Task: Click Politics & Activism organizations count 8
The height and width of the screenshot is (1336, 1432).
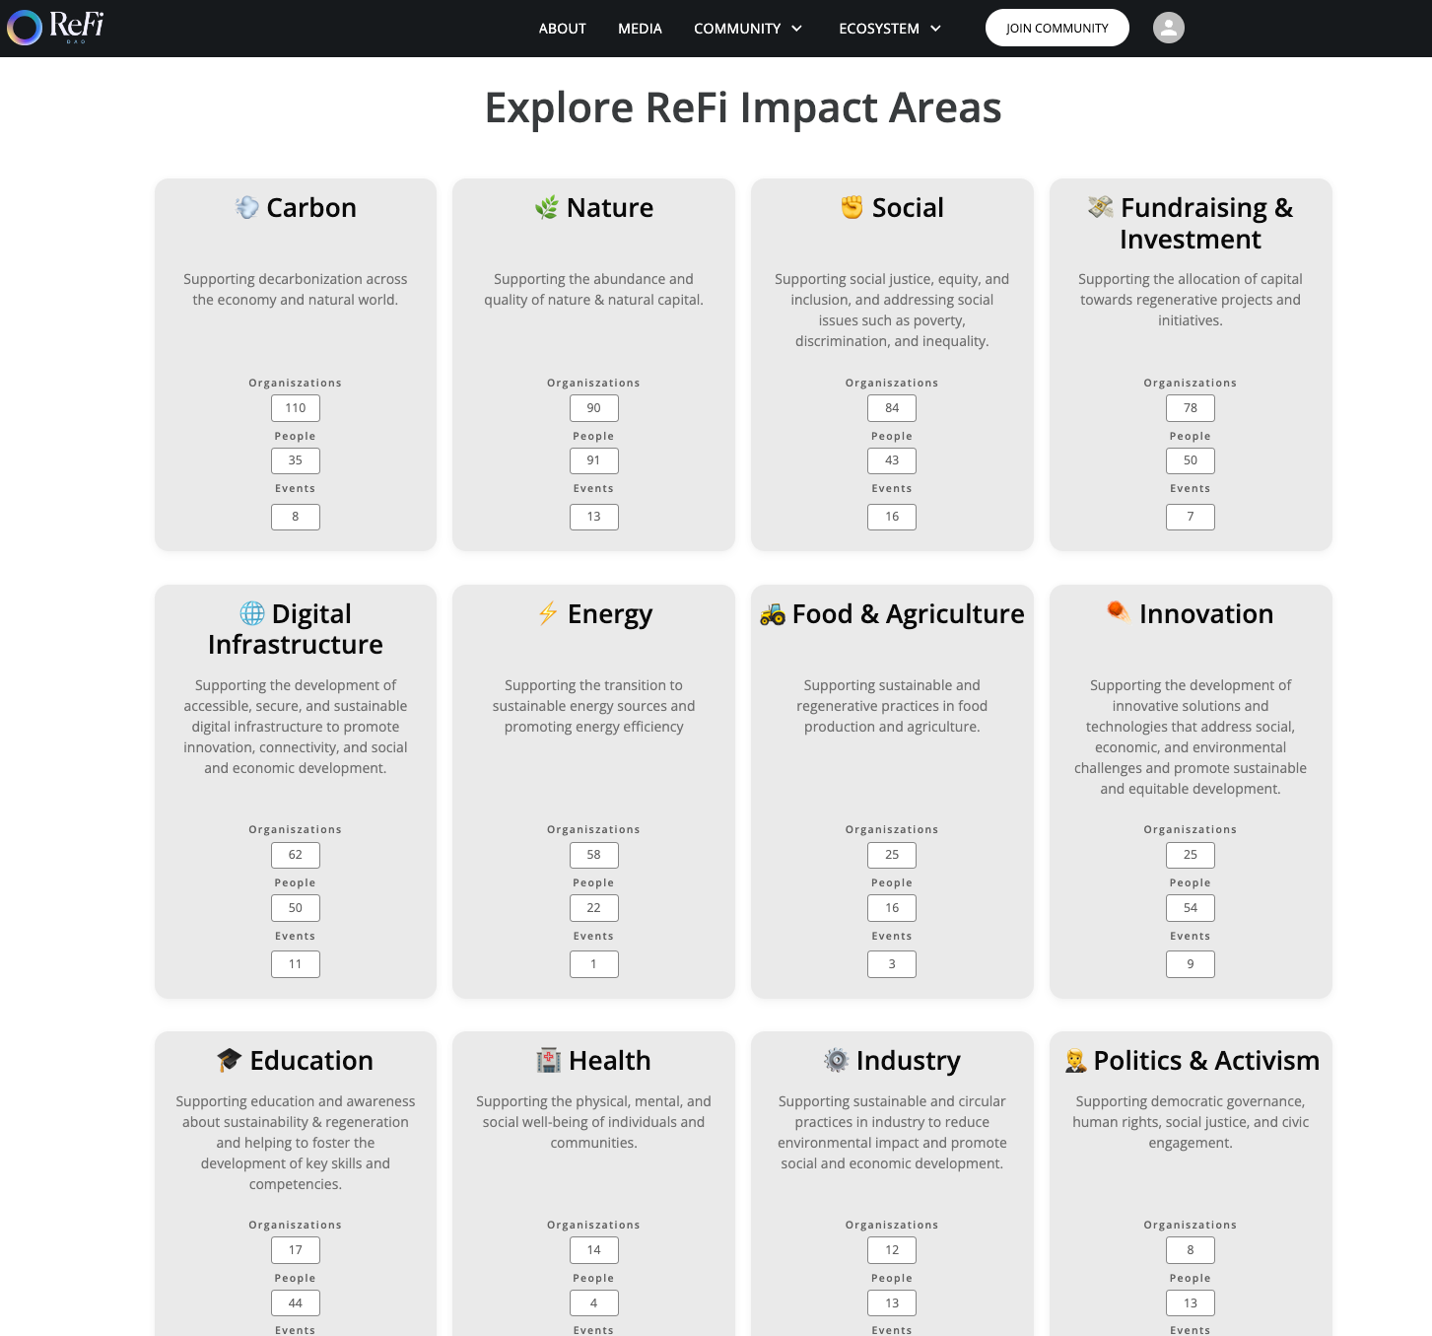Action: tap(1191, 1250)
